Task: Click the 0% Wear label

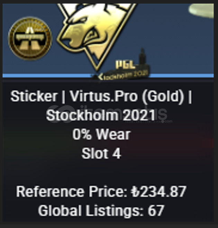Action: tap(101, 134)
